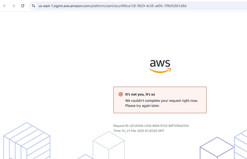
Task: Open the site information icon in address bar
Action: point(33,6)
